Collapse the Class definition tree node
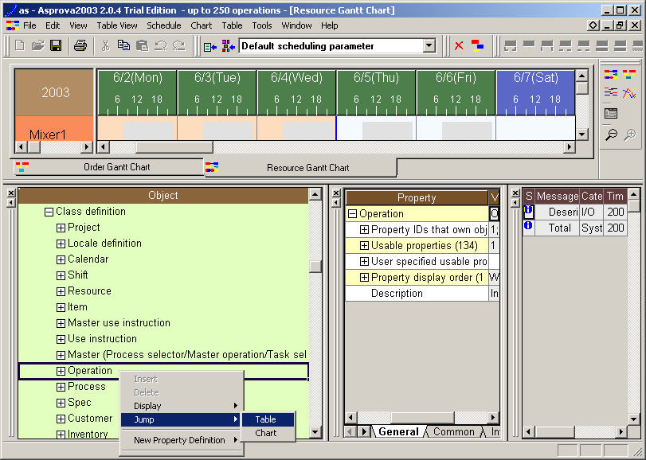 tap(49, 212)
